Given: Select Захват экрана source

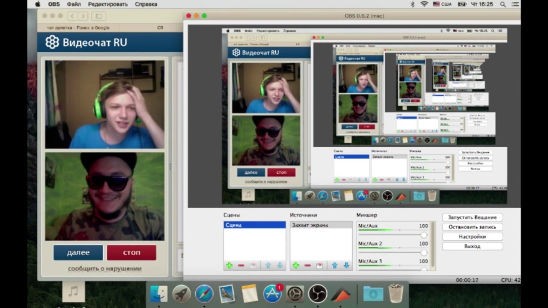Looking at the screenshot, I should (321, 225).
